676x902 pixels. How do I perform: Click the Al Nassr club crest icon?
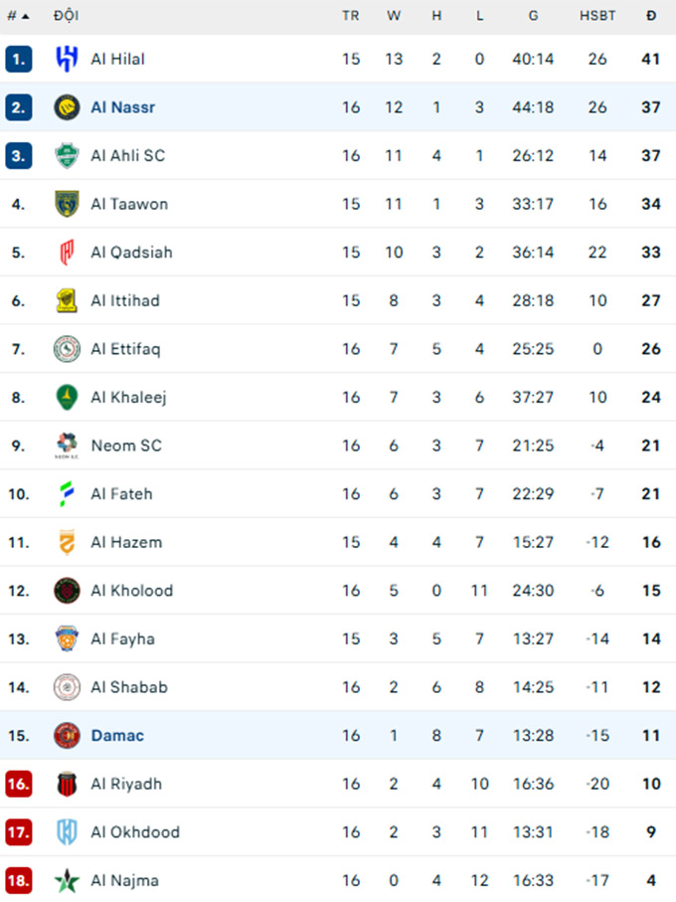coord(67,107)
